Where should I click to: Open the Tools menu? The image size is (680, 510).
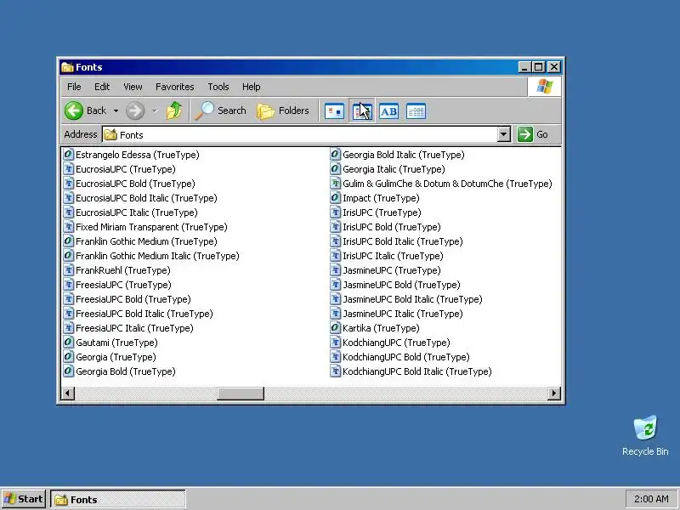pos(218,87)
